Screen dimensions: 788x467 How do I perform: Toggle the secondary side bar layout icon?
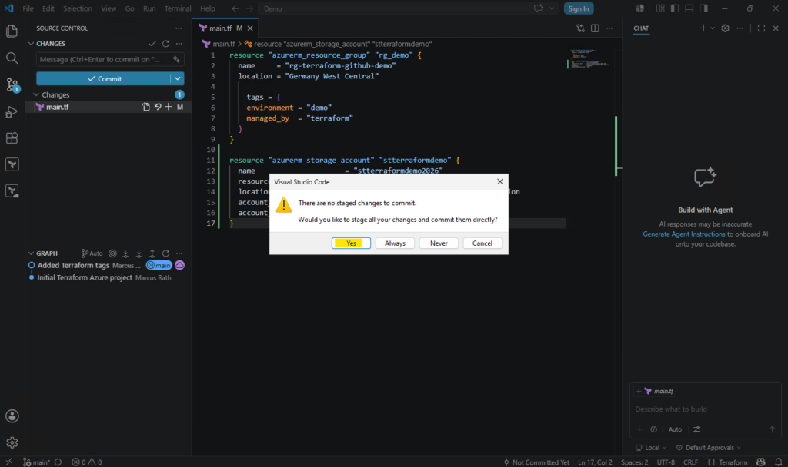pos(703,8)
